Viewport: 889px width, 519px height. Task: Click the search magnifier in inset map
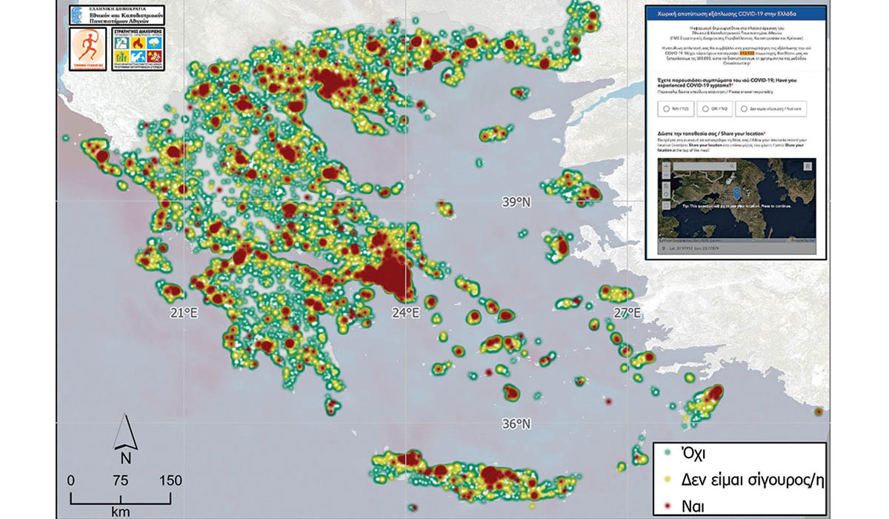[x=732, y=166]
